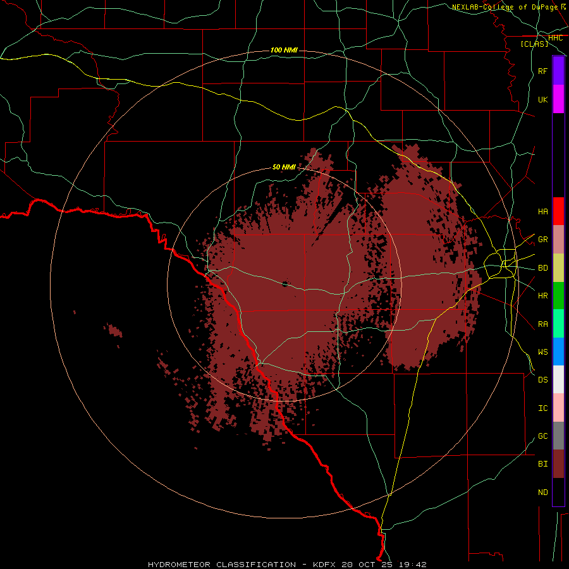Click the HA legend label

coord(542,211)
